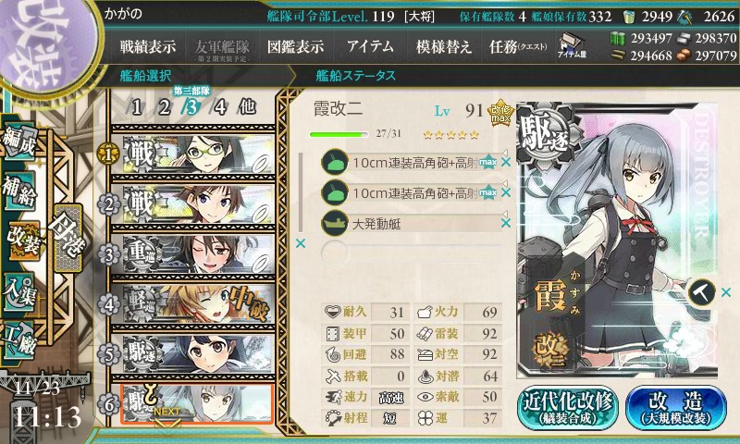Remove the 大発動艇 equipment with its X
The image size is (740, 444).
click(x=505, y=223)
